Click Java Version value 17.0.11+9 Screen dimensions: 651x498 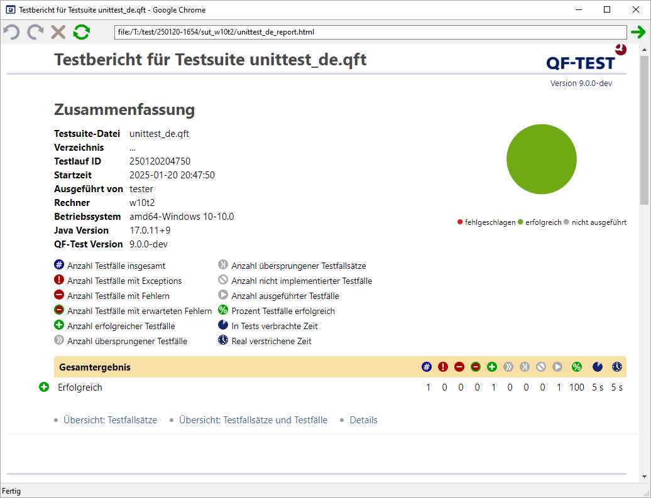[x=150, y=230]
